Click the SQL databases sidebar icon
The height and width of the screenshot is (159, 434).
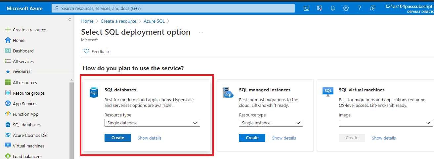click(8, 125)
